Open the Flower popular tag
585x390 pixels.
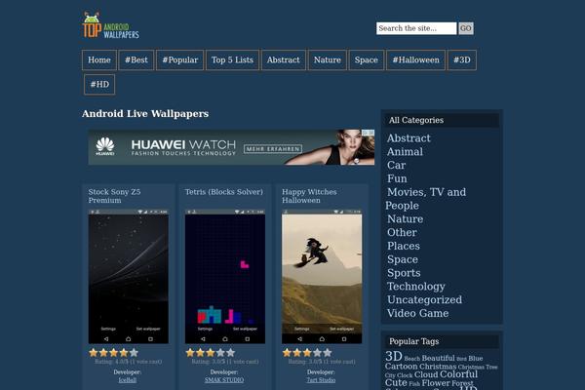[436, 383]
